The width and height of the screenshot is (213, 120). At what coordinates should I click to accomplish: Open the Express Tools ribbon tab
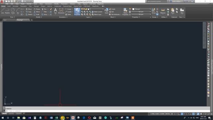pos(78,6)
